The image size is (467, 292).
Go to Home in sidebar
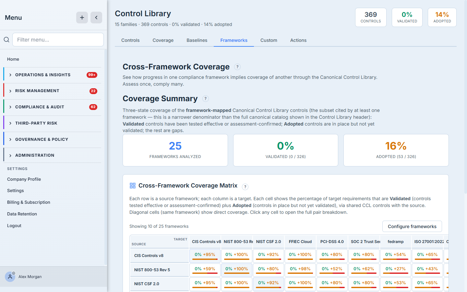[x=13, y=59]
